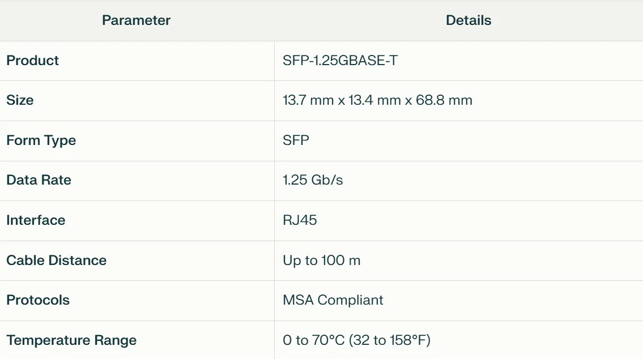Click the 0 to 70°C temperature value
The height and width of the screenshot is (359, 643).
point(313,340)
